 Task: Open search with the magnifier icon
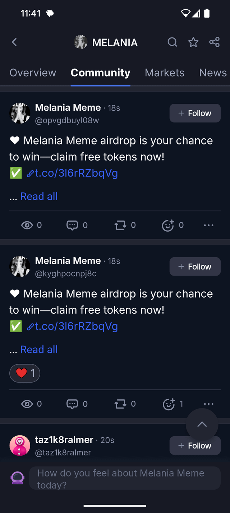[x=172, y=43]
